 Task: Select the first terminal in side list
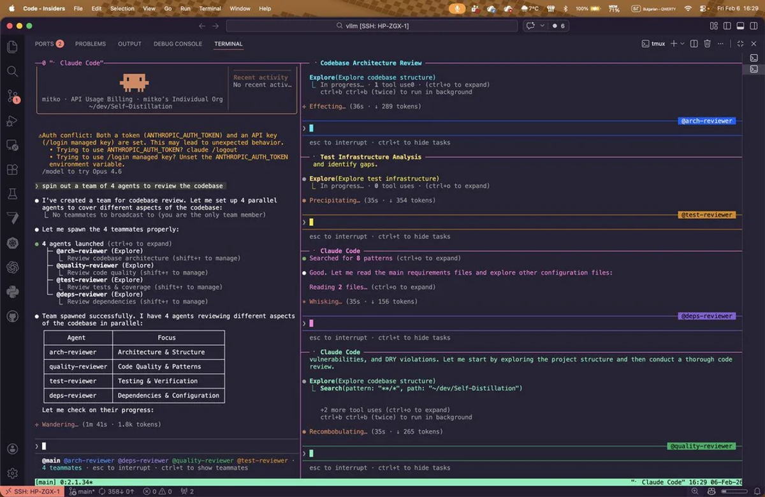click(x=754, y=58)
